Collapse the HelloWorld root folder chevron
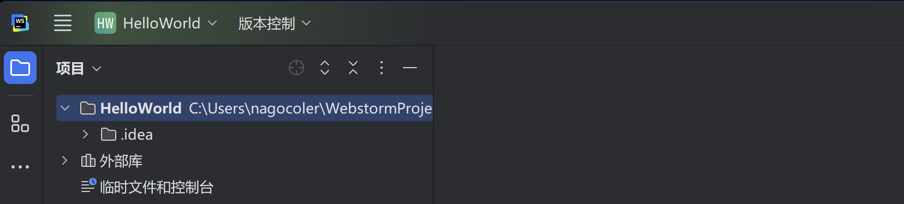Screen dimensions: 904x204 (65, 108)
